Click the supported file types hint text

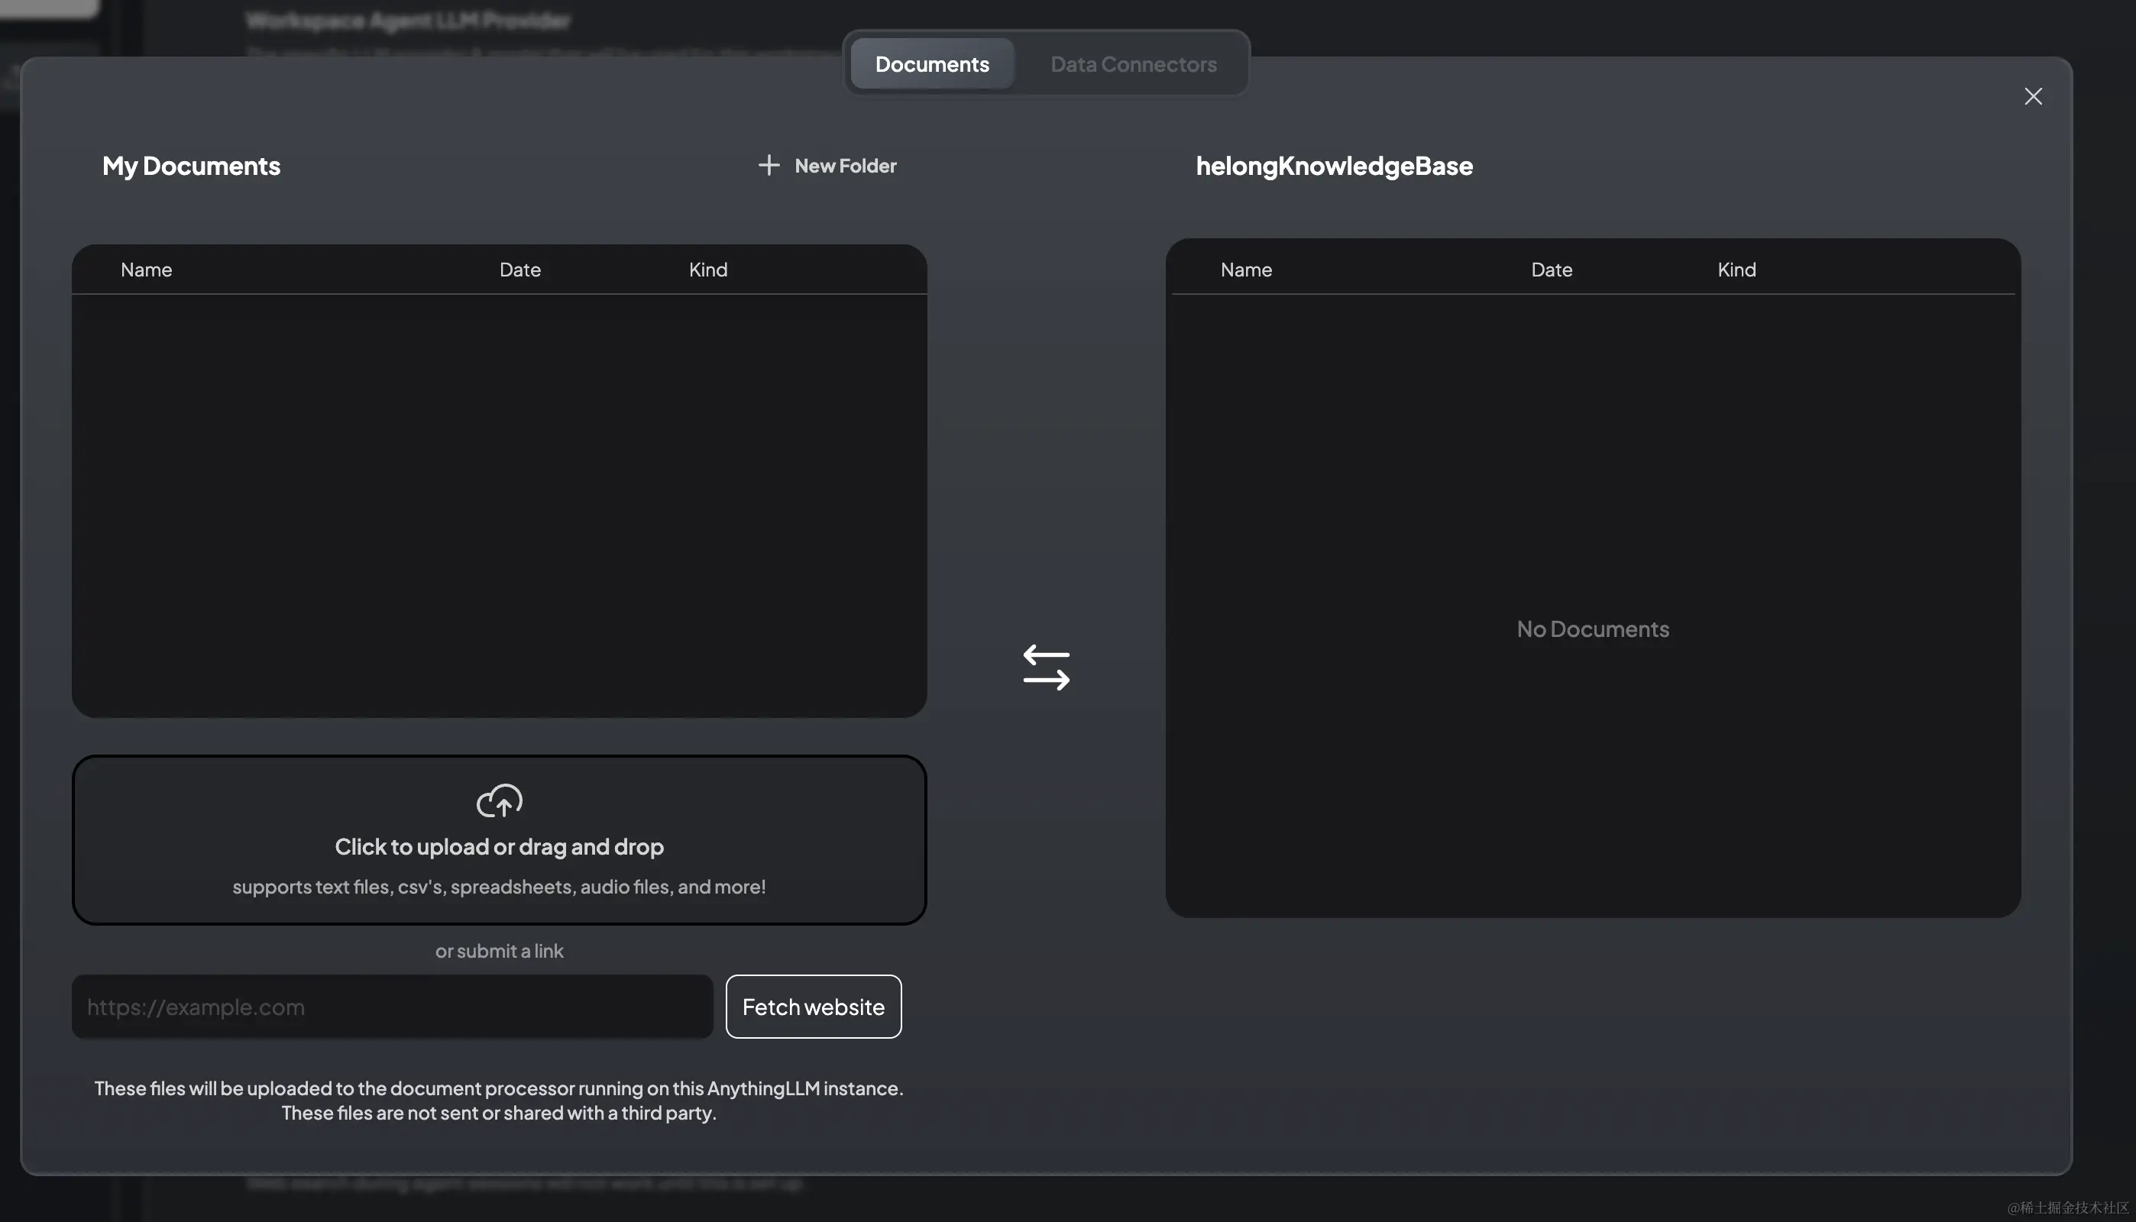500,886
